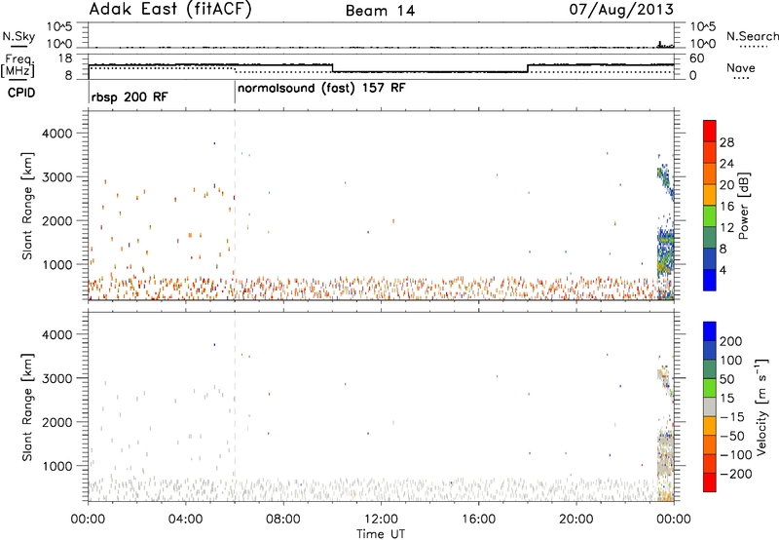Click the 'N.Sky' legend label

click(19, 36)
